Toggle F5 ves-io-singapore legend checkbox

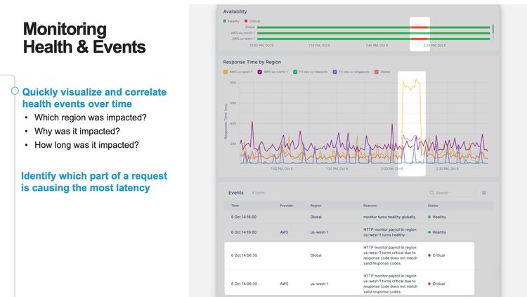pyautogui.click(x=336, y=72)
